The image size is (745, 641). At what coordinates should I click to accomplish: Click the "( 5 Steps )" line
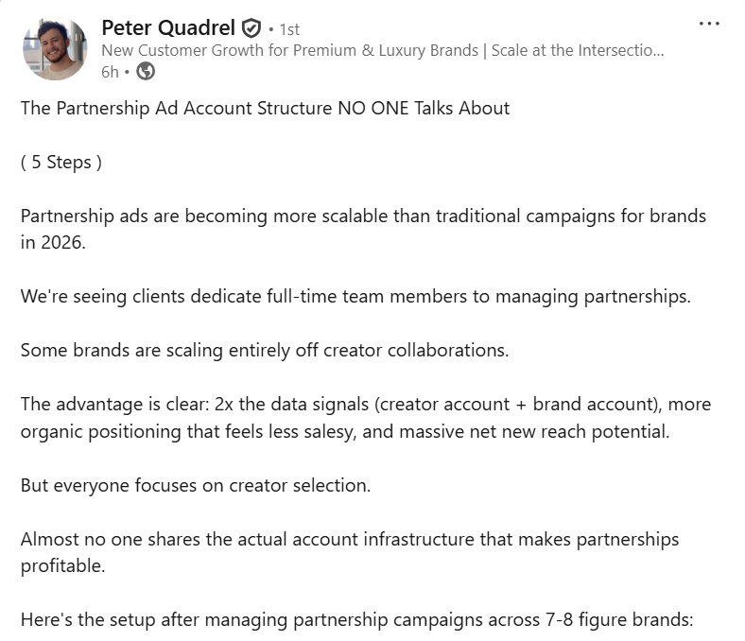pos(61,162)
